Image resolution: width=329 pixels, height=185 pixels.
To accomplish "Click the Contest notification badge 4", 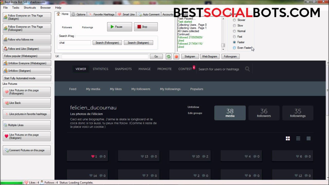I will (194, 68).
